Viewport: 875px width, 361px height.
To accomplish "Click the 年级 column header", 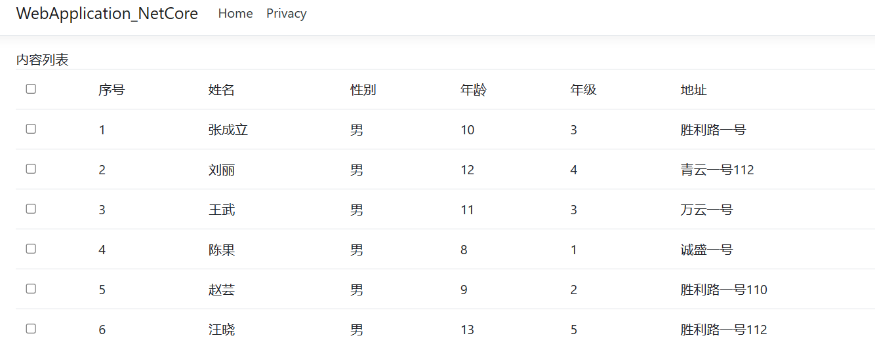I will tap(584, 90).
